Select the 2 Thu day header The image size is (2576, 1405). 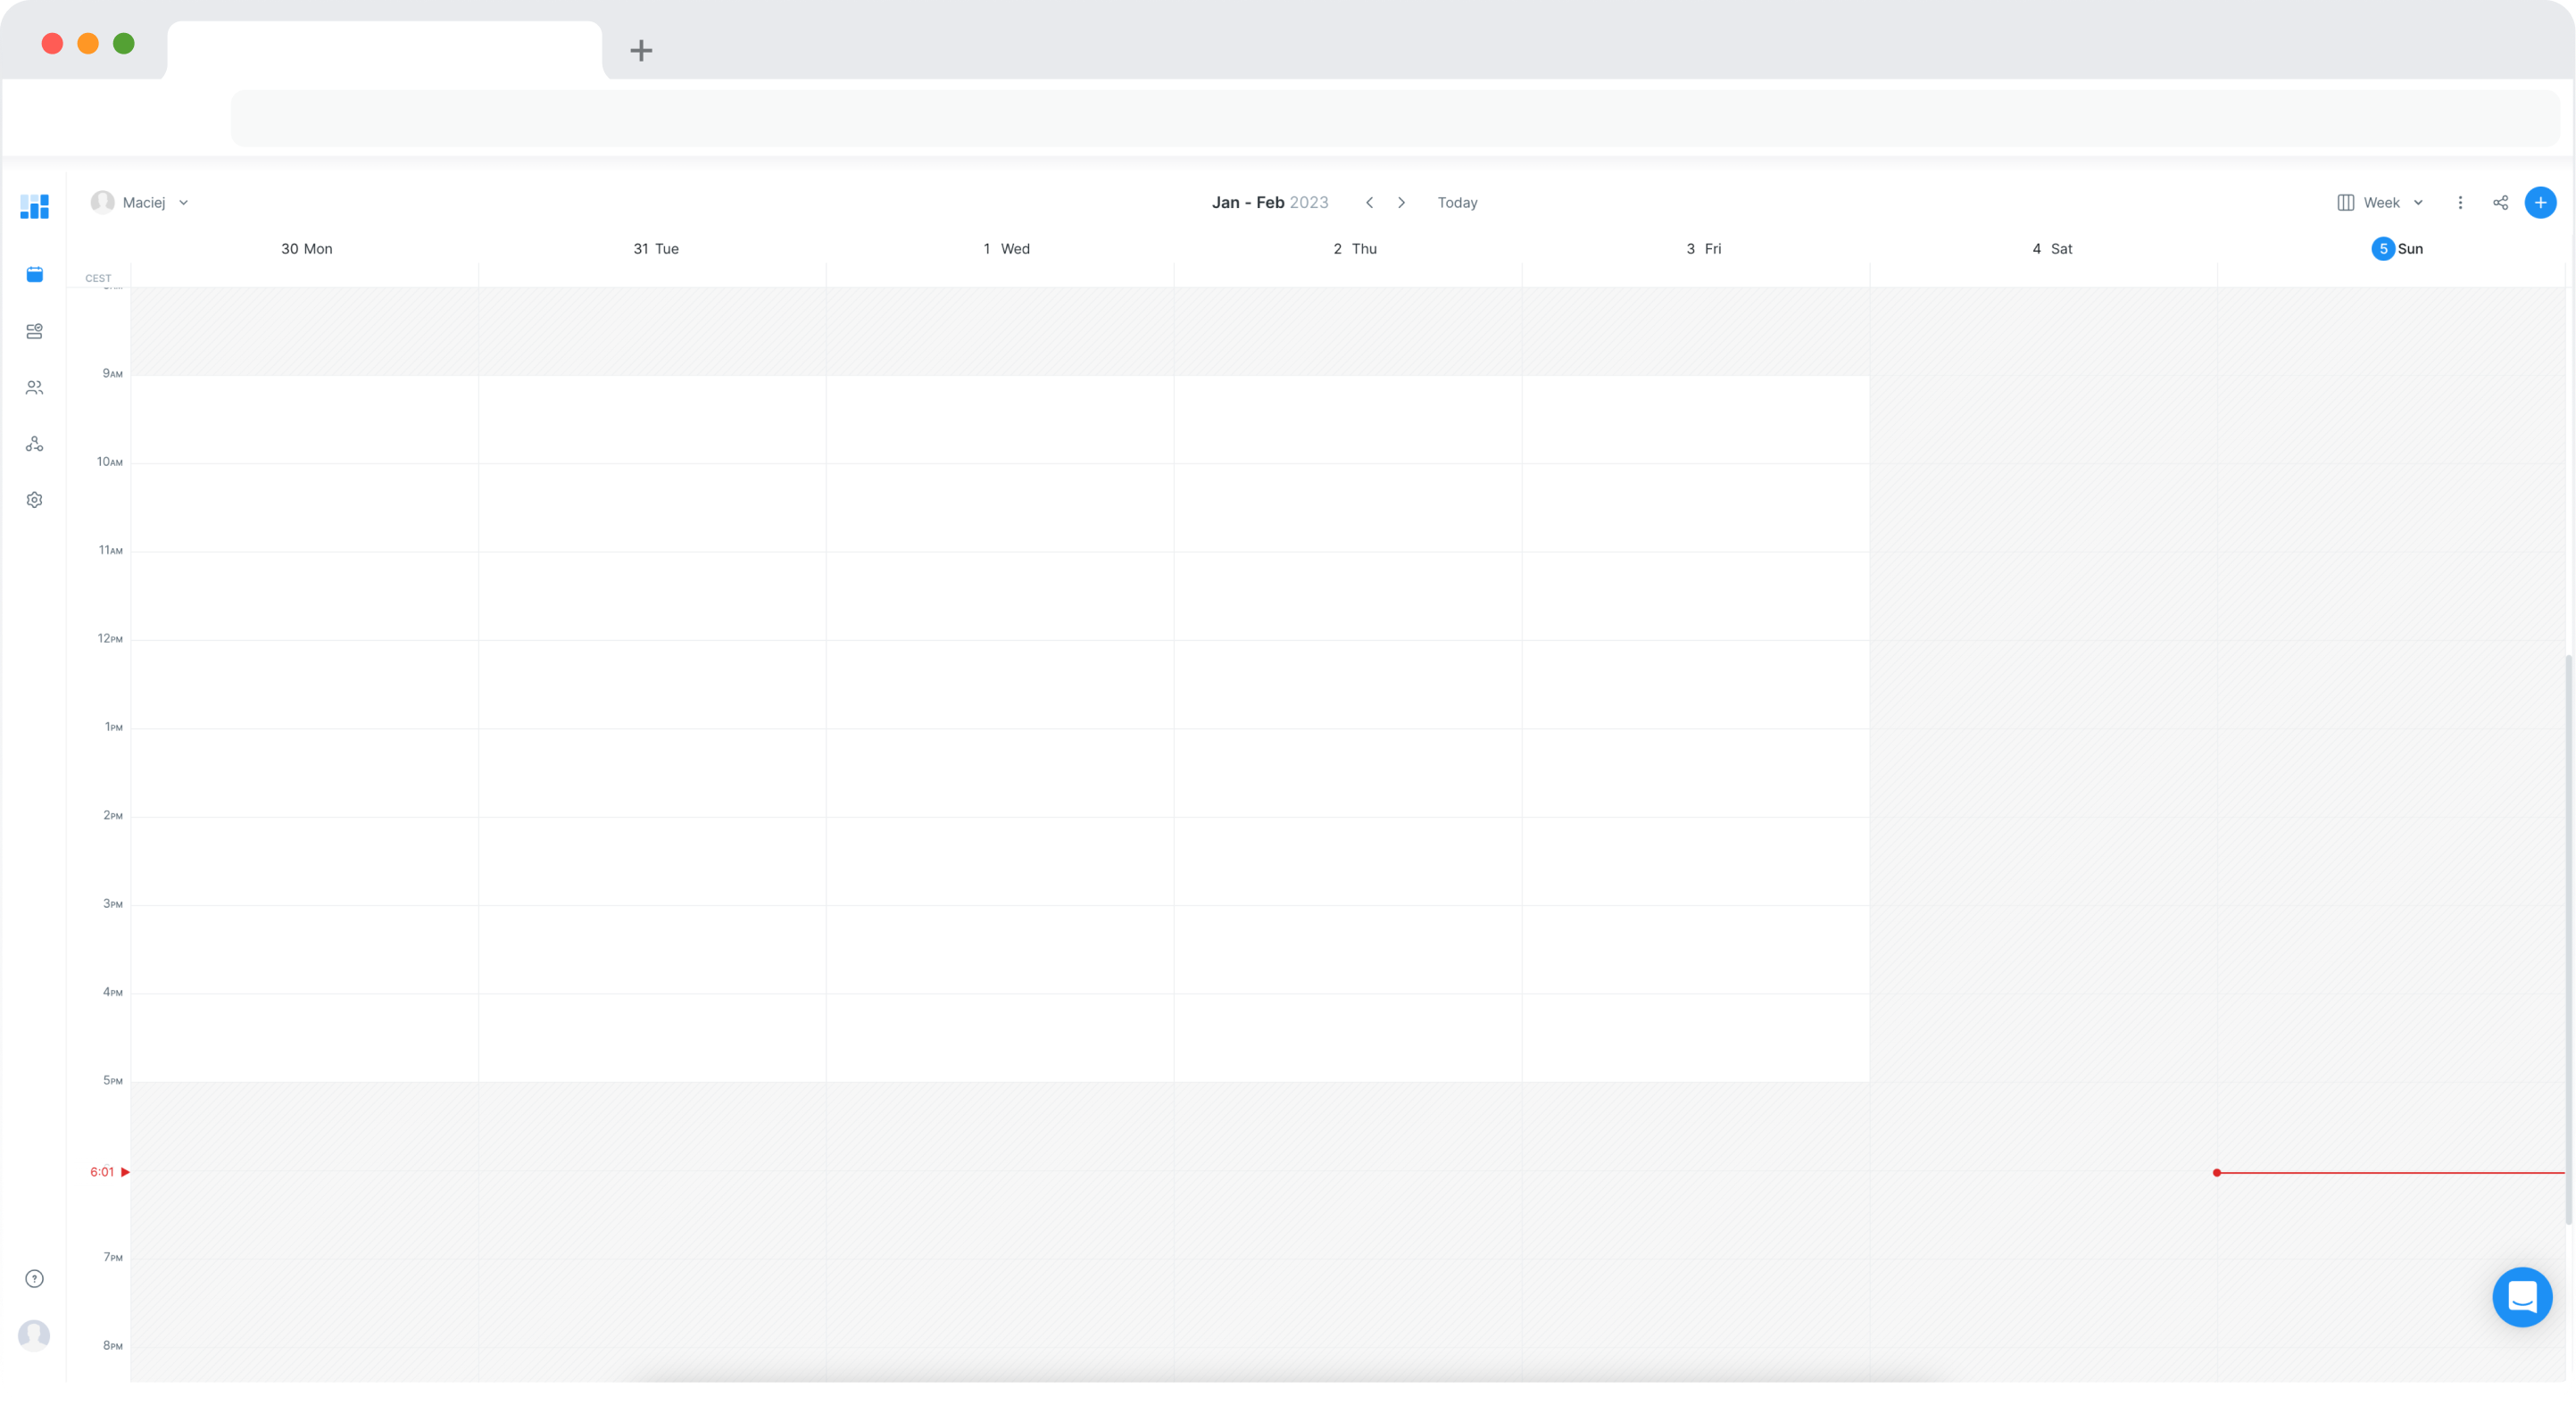(1354, 249)
